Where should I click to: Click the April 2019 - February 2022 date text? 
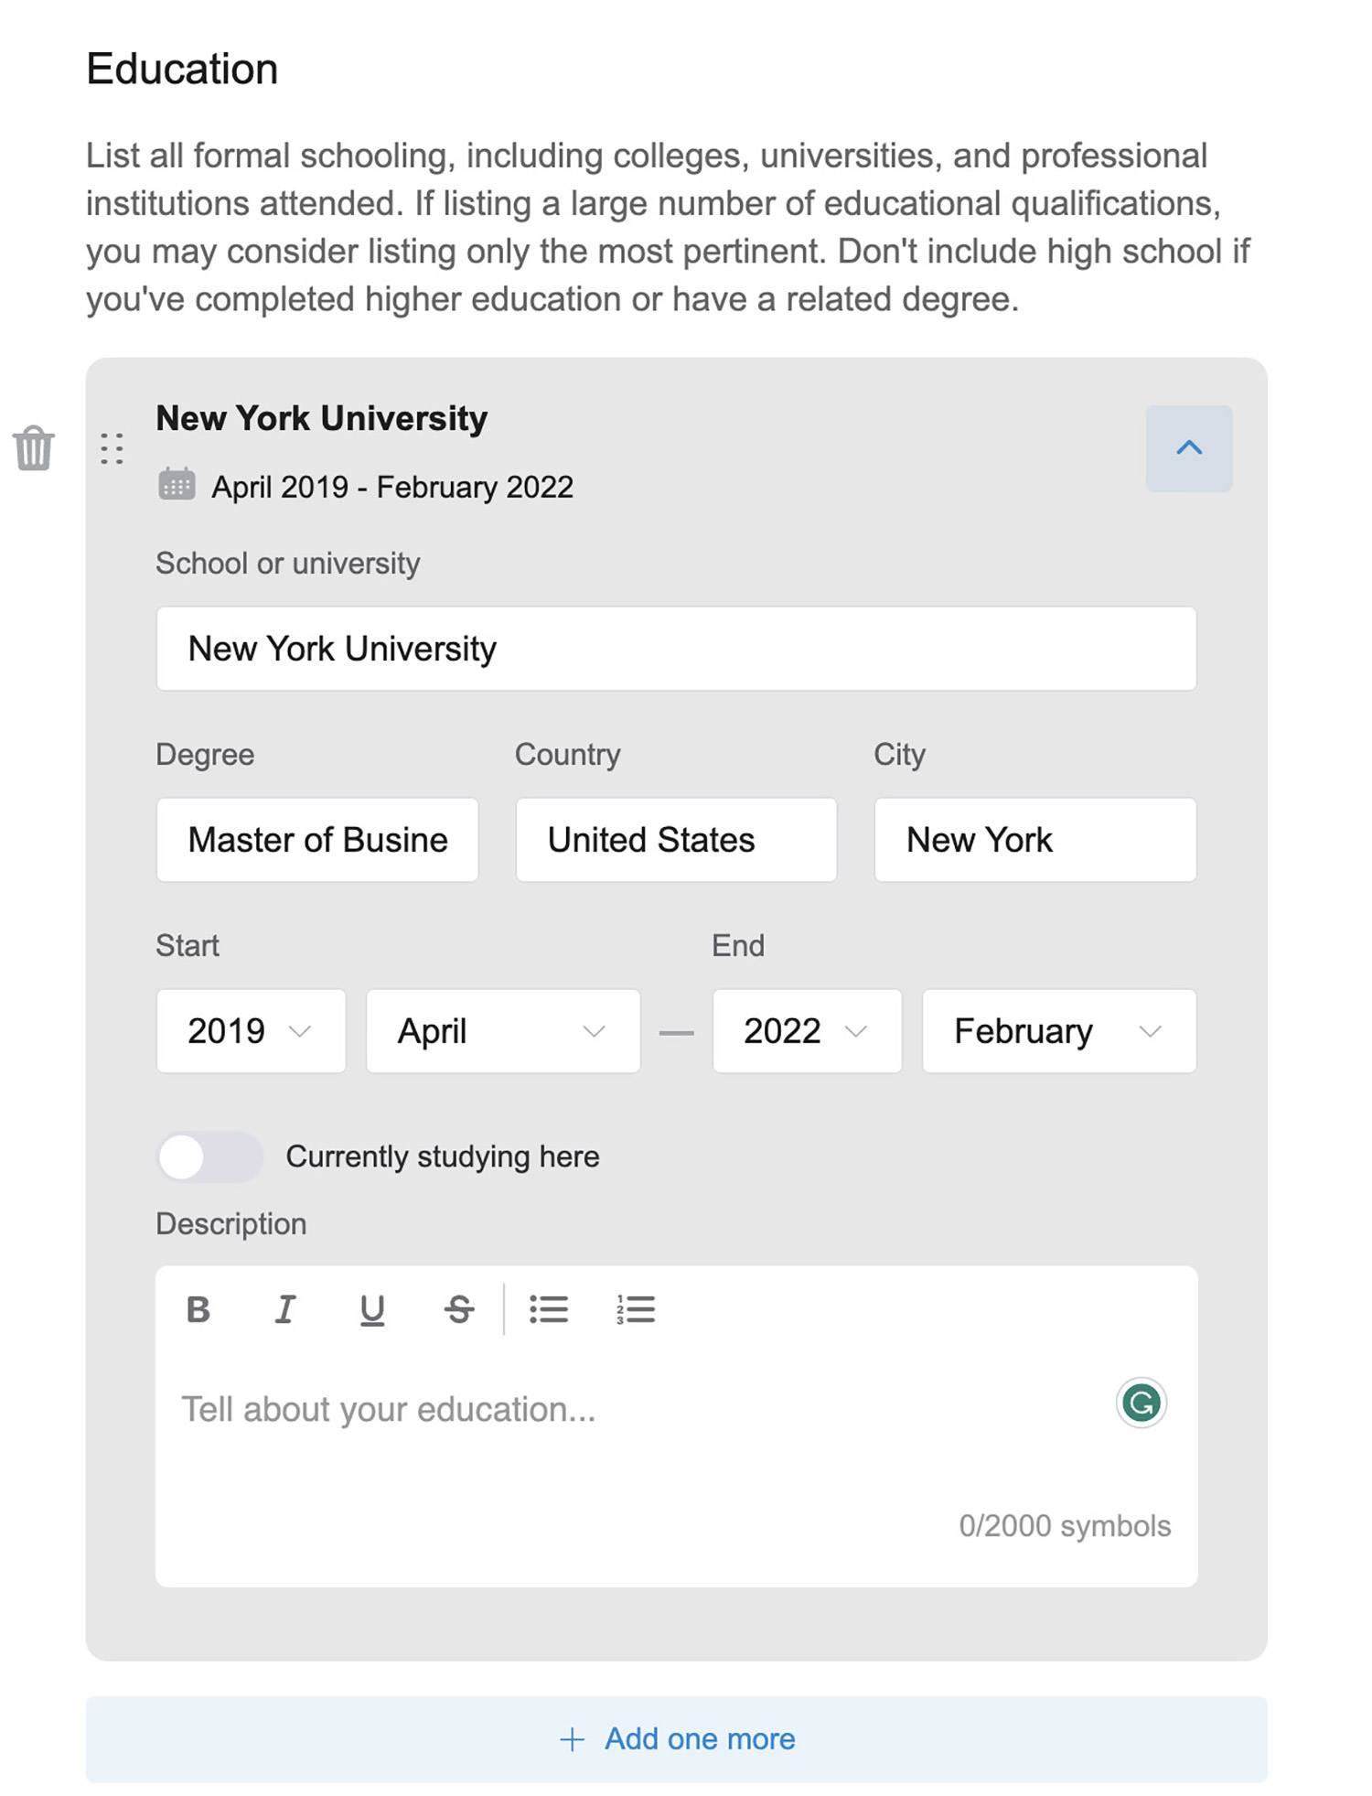pyautogui.click(x=392, y=487)
